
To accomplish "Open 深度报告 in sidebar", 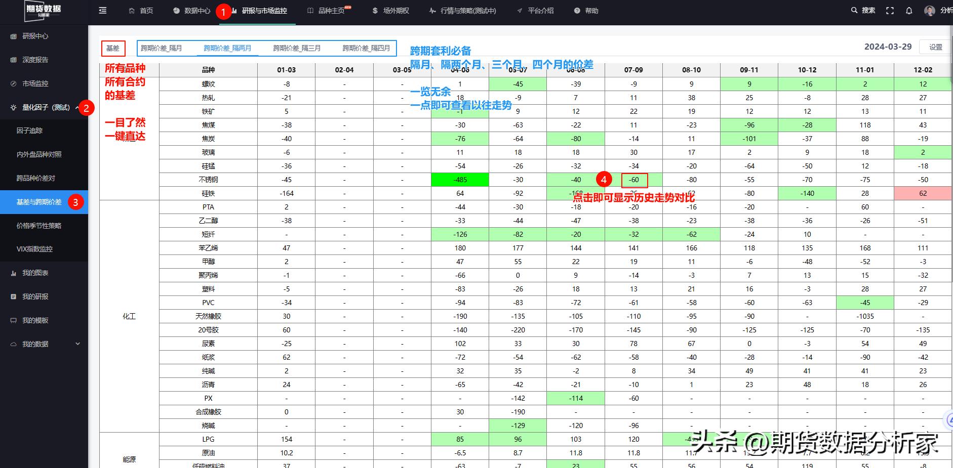I will (x=35, y=60).
